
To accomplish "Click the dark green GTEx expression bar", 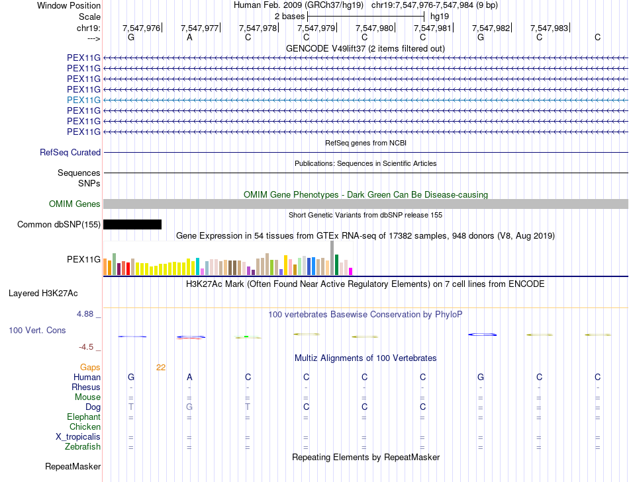I will tap(337, 265).
